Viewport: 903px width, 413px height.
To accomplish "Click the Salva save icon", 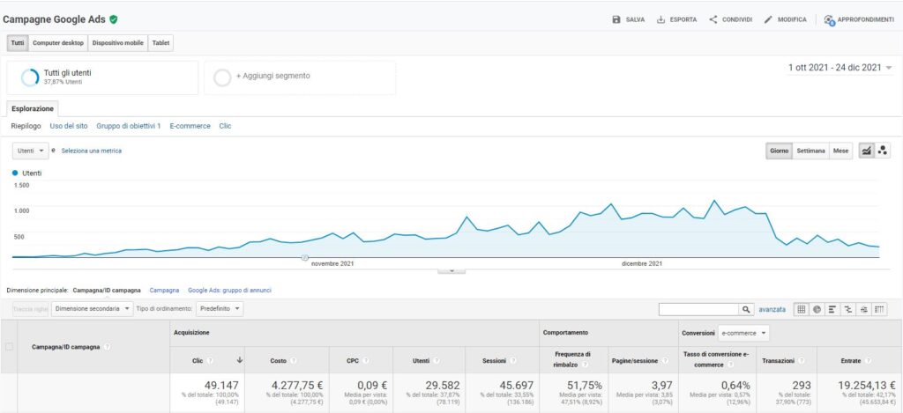I will click(x=616, y=19).
